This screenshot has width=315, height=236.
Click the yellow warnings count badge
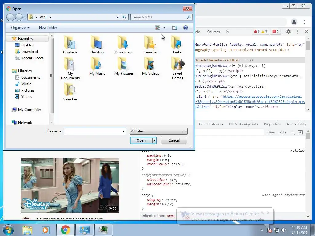(x=264, y=32)
